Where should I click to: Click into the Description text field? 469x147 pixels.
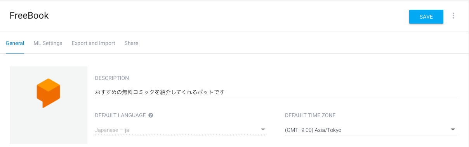point(276,92)
